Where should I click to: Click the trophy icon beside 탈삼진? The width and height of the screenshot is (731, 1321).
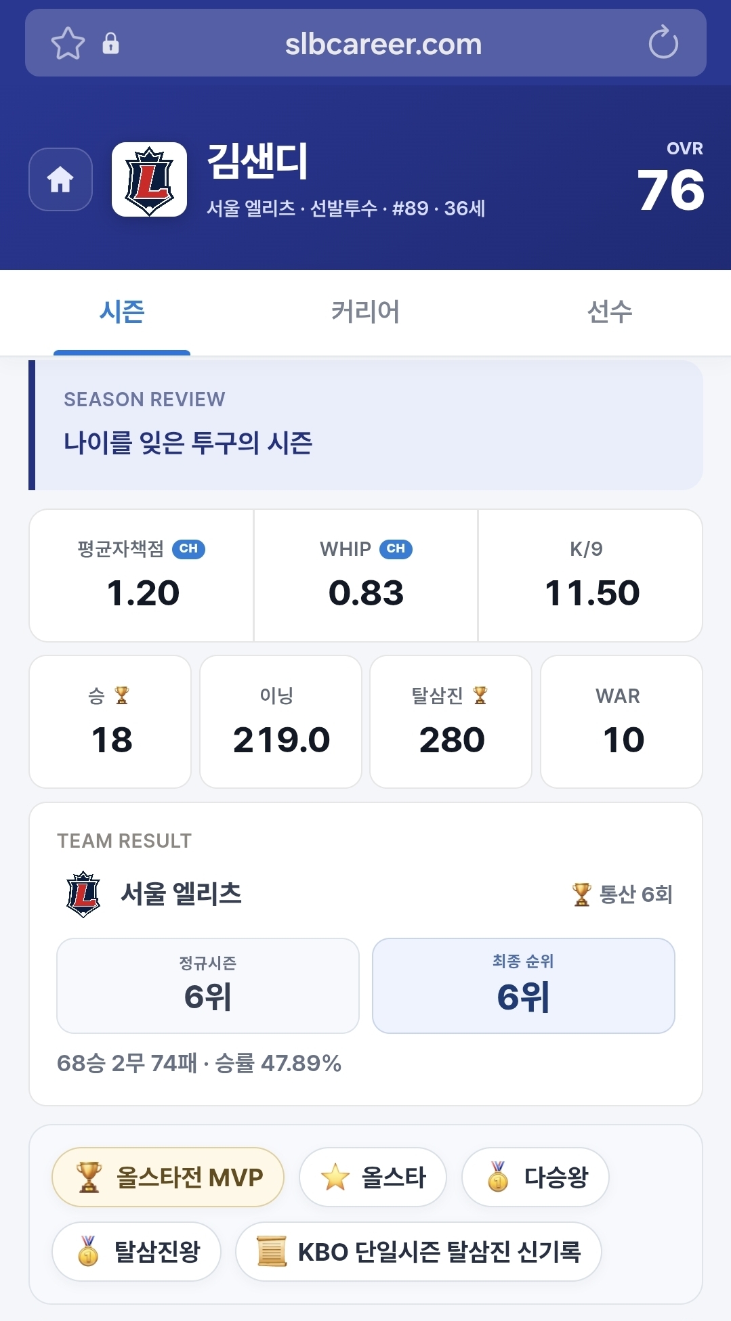tap(480, 695)
